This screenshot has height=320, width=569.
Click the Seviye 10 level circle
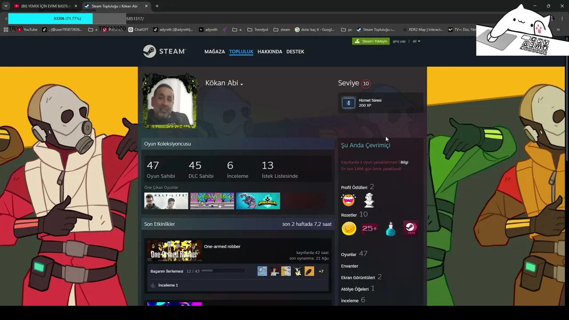[x=366, y=84]
